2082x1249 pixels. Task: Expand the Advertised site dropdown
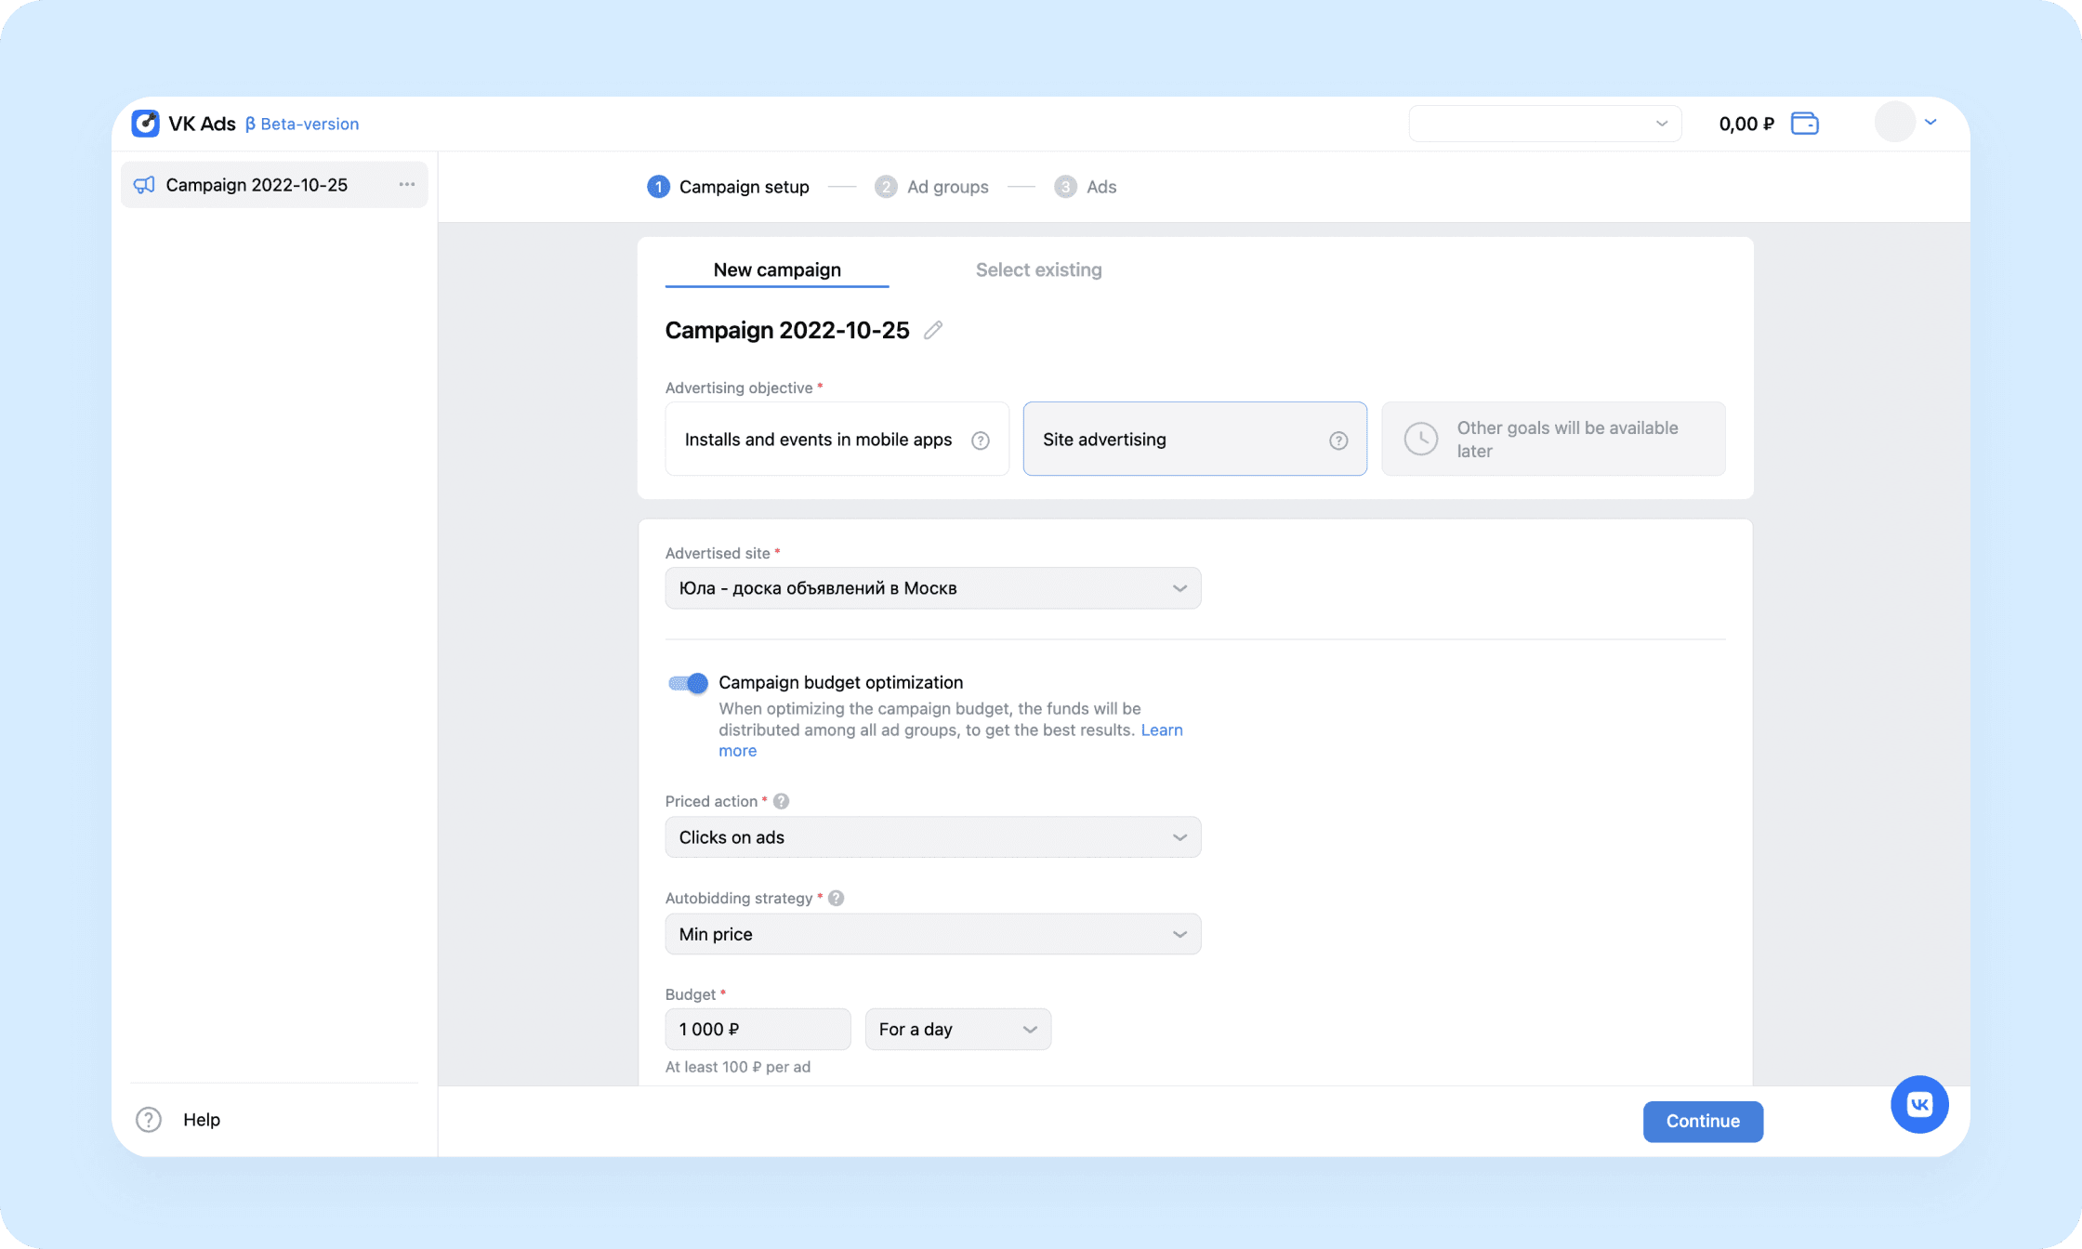[1179, 587]
